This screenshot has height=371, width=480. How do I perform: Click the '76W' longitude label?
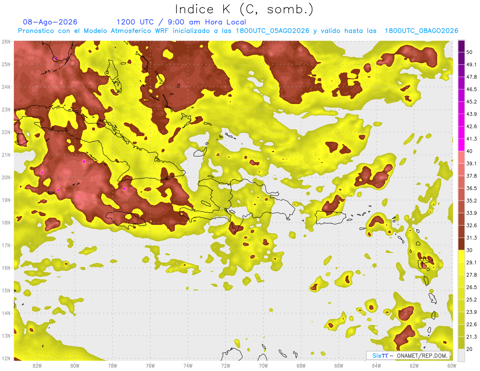pyautogui.click(x=150, y=366)
